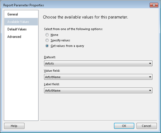Click the Value field ArtistName box
Image resolution: width=161 pixels, height=133 pixels.
tap(98, 77)
